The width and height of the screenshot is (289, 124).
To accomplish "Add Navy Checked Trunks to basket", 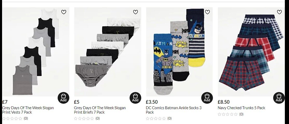I will tap(279, 98).
